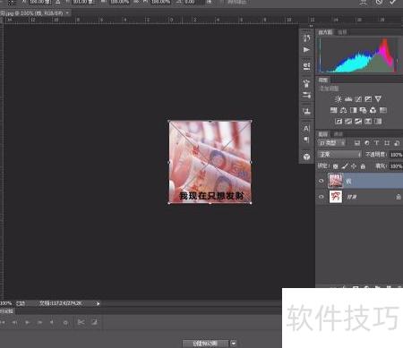Add a Brightness/Contrast adjustment
This screenshot has height=348, width=403.
tap(339, 99)
